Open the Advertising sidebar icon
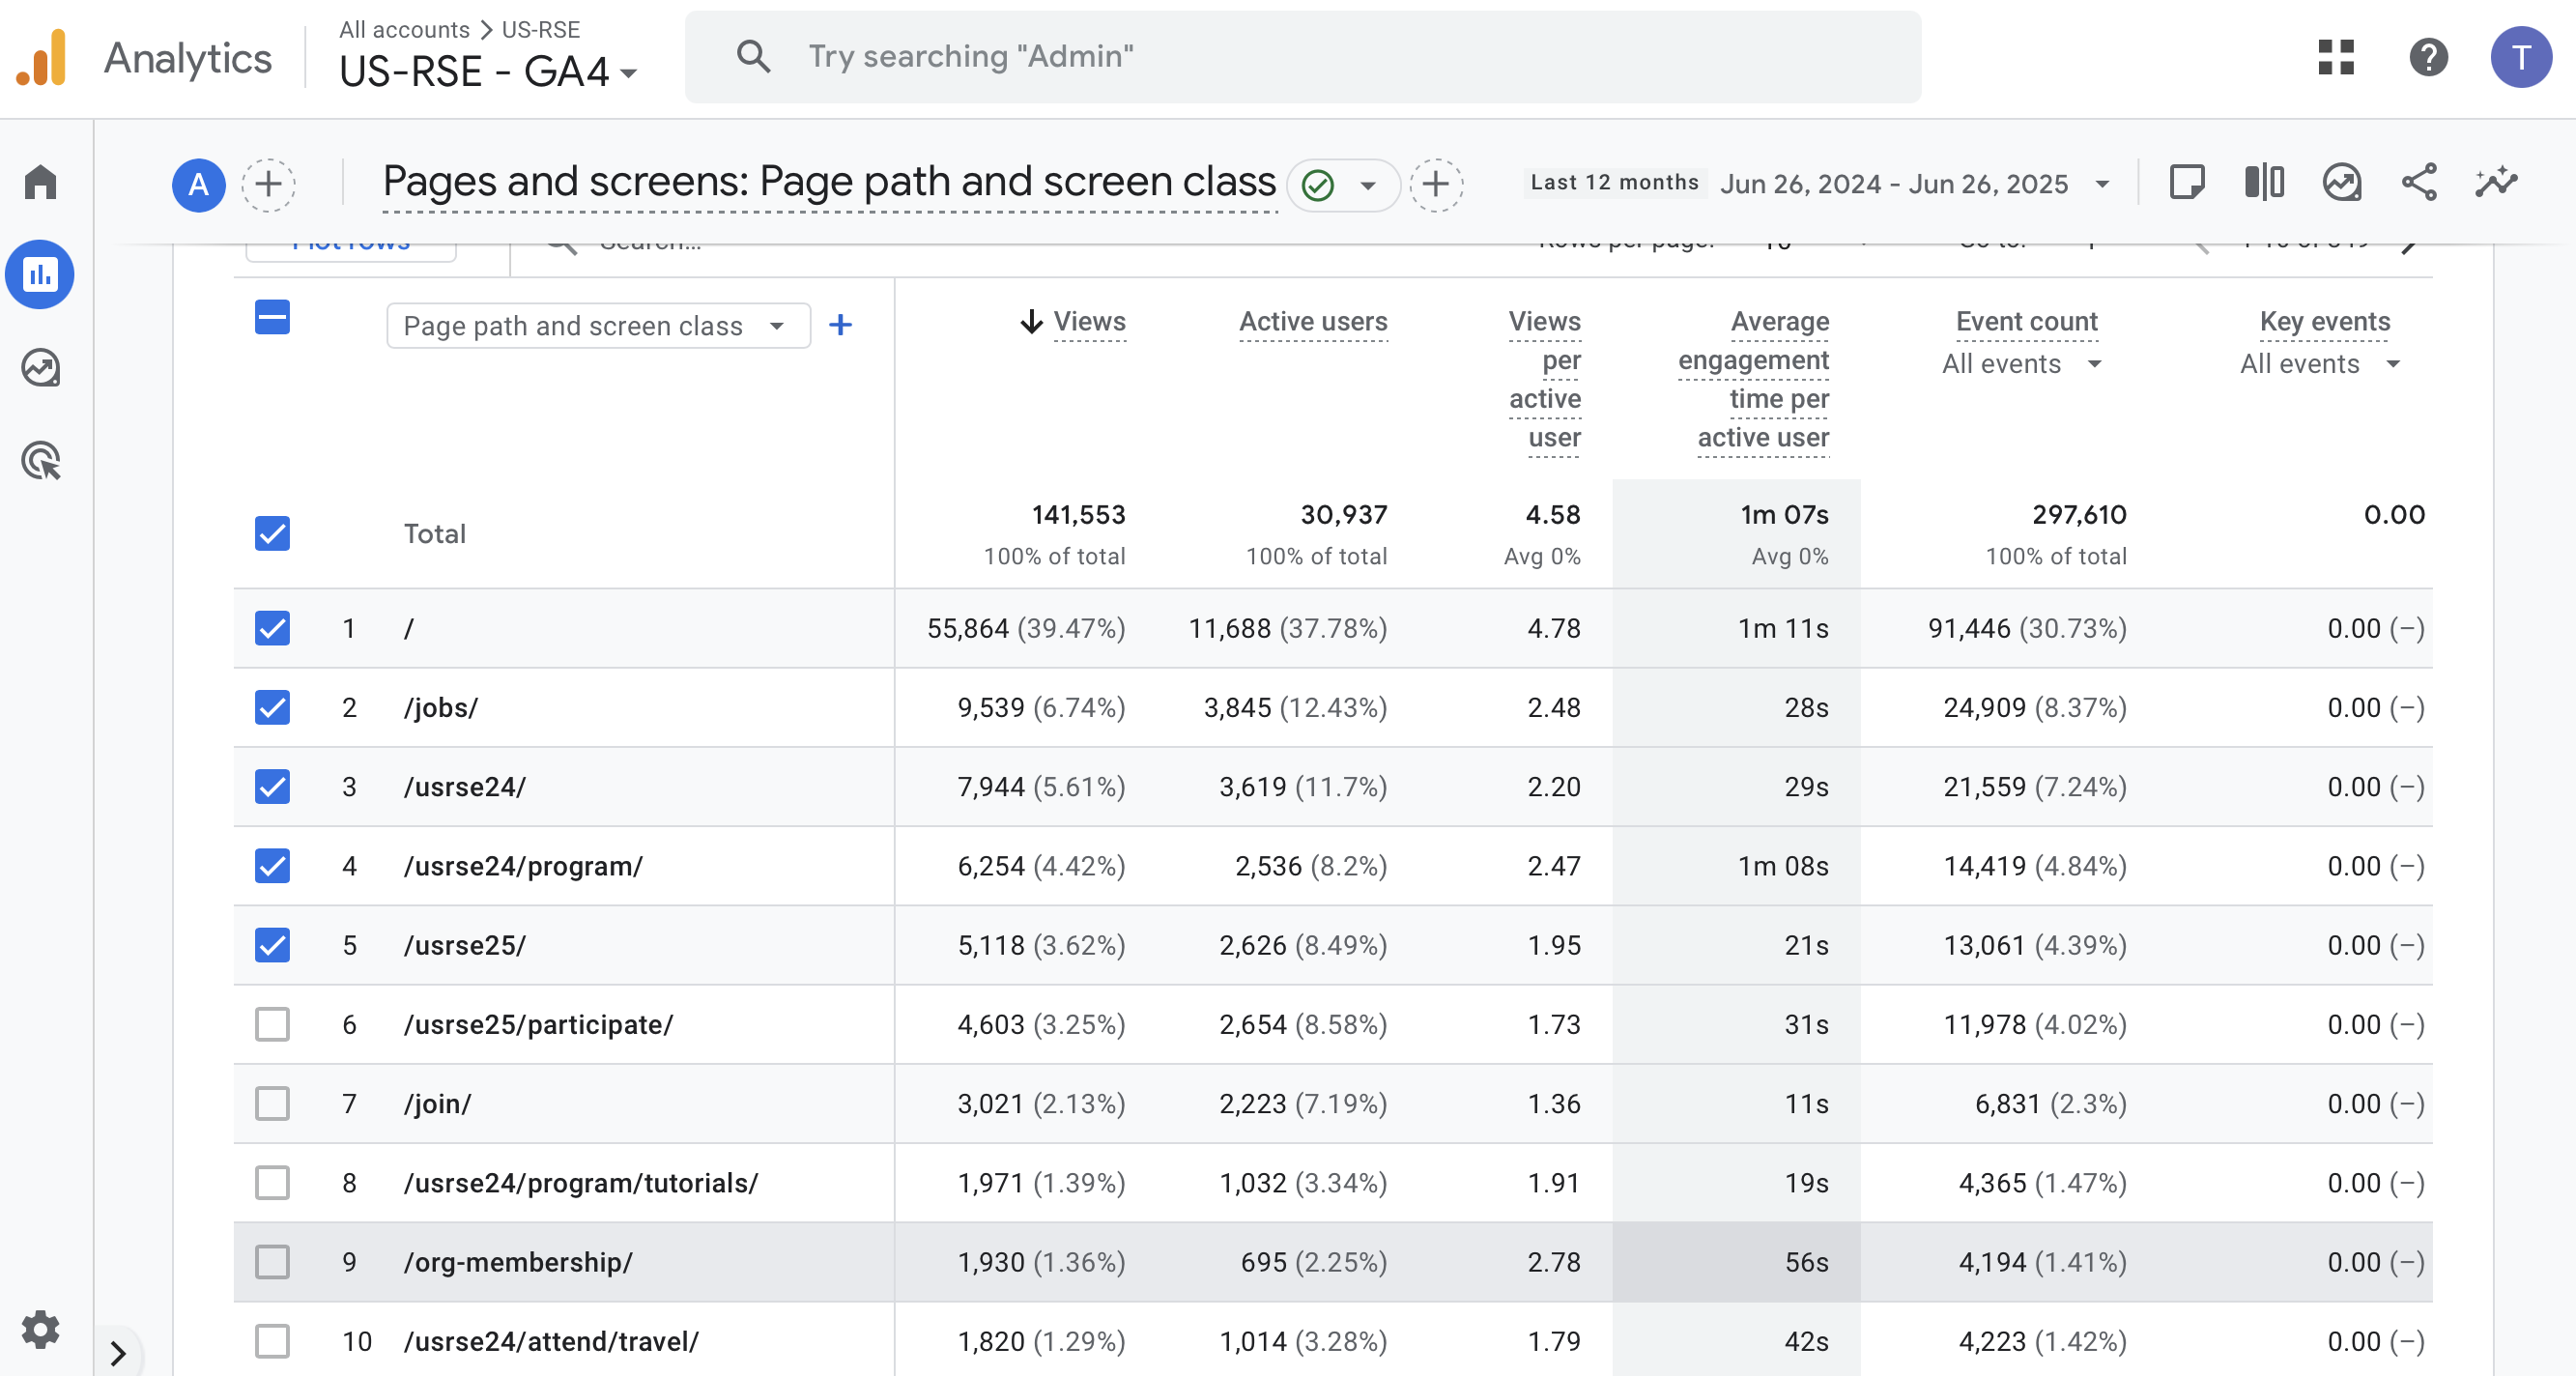2576x1376 pixels. click(x=40, y=461)
